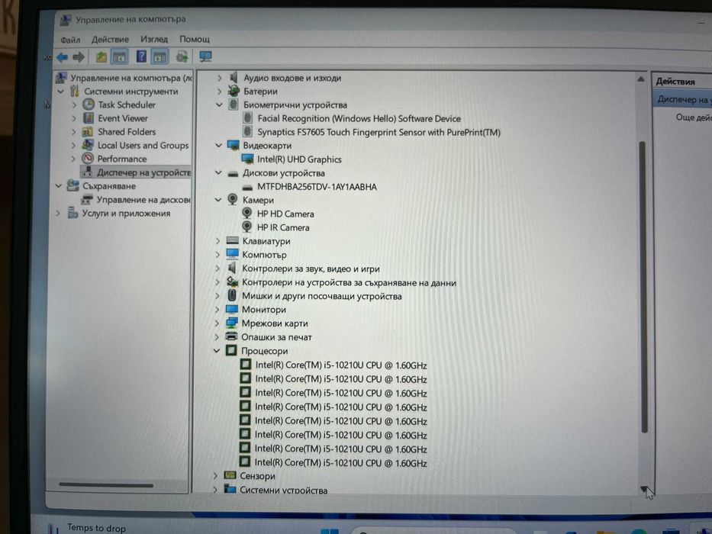The height and width of the screenshot is (534, 712).
Task: Collapse Биометрични устройства category
Action: [219, 105]
